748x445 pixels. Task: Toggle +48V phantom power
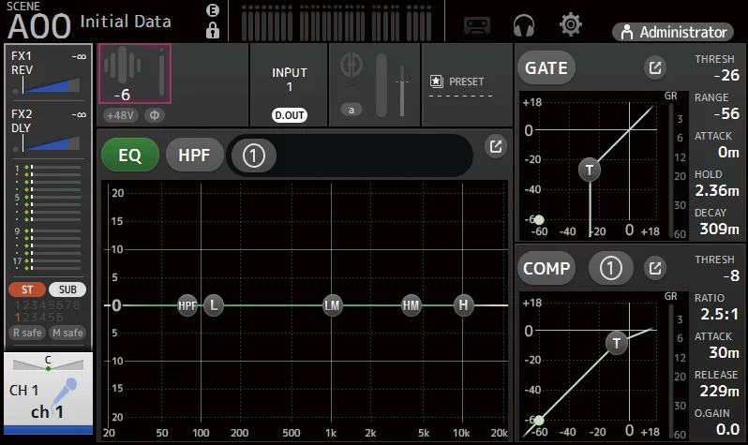(120, 115)
